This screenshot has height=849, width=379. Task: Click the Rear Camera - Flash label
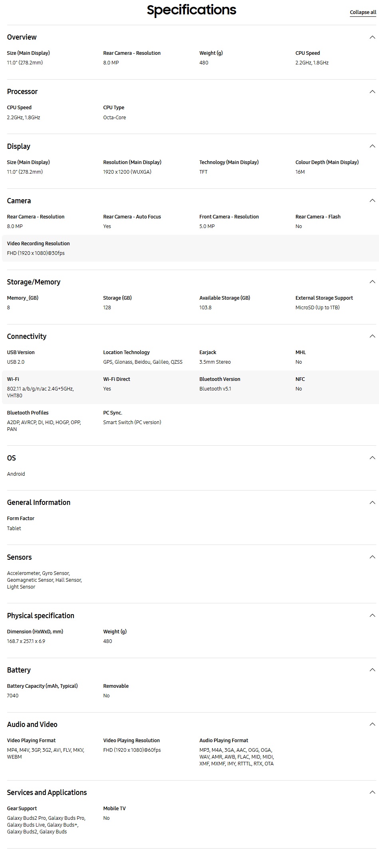tap(318, 217)
